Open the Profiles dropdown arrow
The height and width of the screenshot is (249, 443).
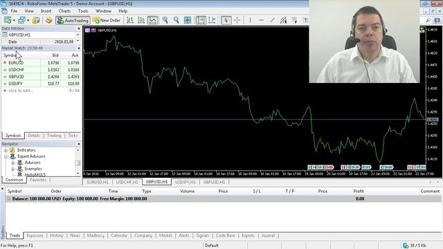tap(28, 20)
